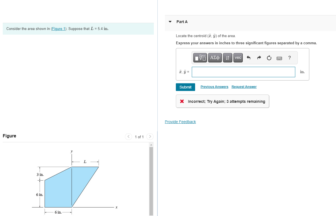Undo the last answer edit

[x=248, y=58]
